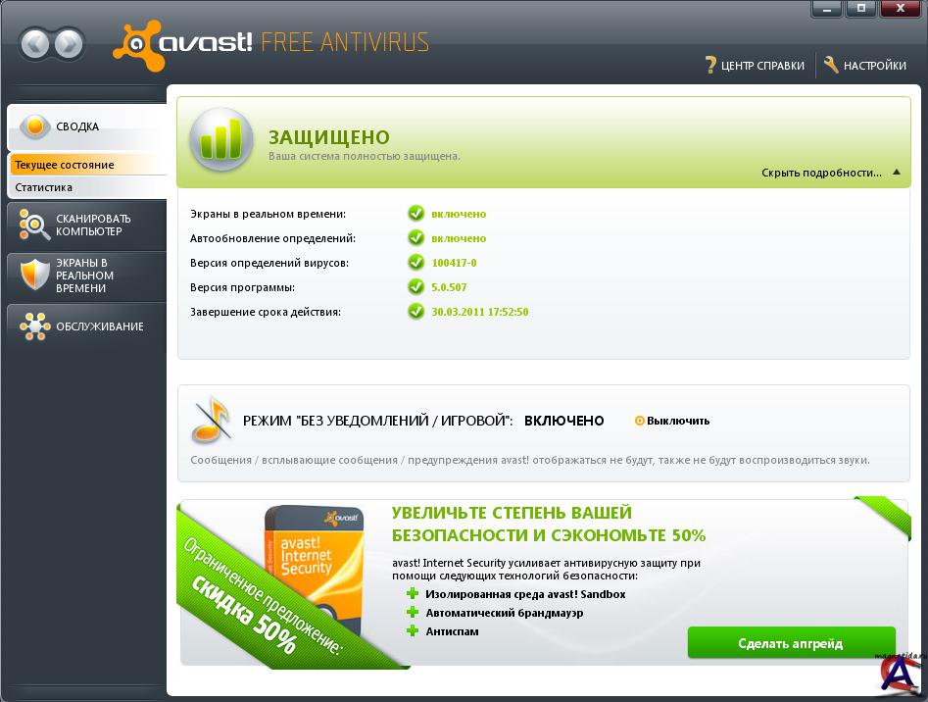Close the avast window
The image size is (928, 702).
click(x=901, y=8)
